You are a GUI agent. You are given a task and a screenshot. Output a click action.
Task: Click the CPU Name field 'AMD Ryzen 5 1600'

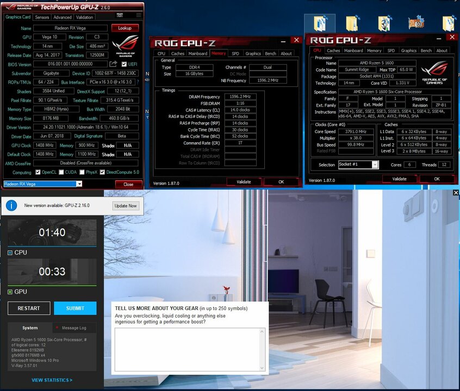(377, 63)
